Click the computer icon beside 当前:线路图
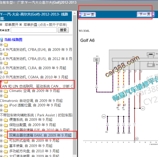The width and height of the screenshot is (158, 157). tap(2, 40)
